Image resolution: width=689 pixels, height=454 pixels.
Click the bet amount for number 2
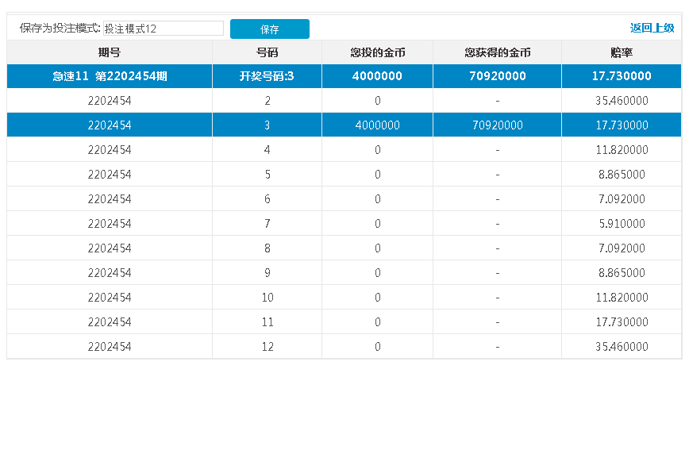377,101
